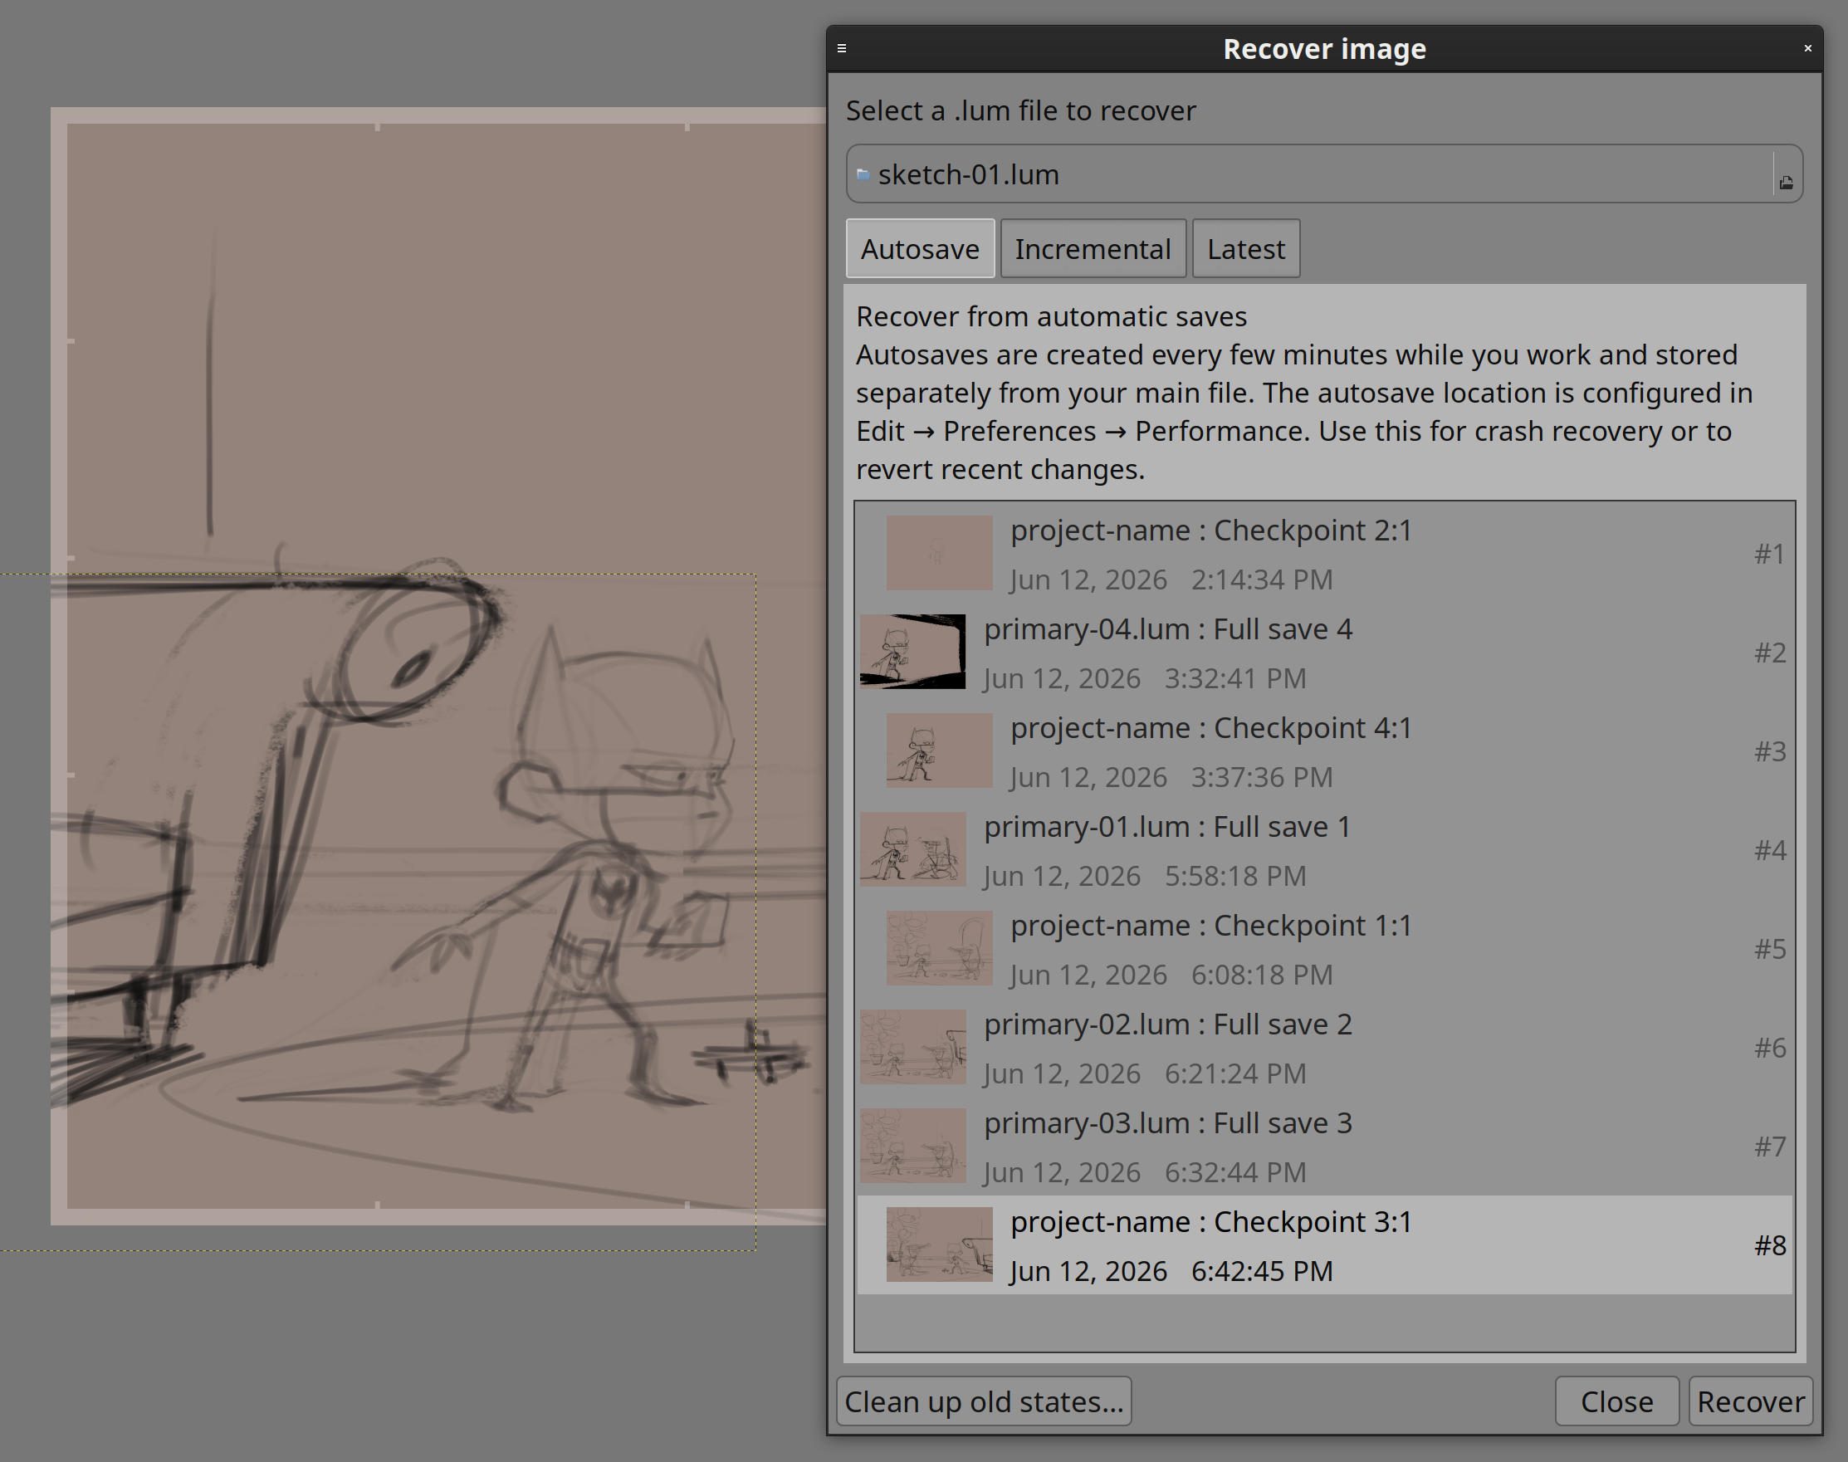Viewport: 1848px width, 1462px height.
Task: Click the timestamp "2:14:34 PM"
Action: [1262, 579]
